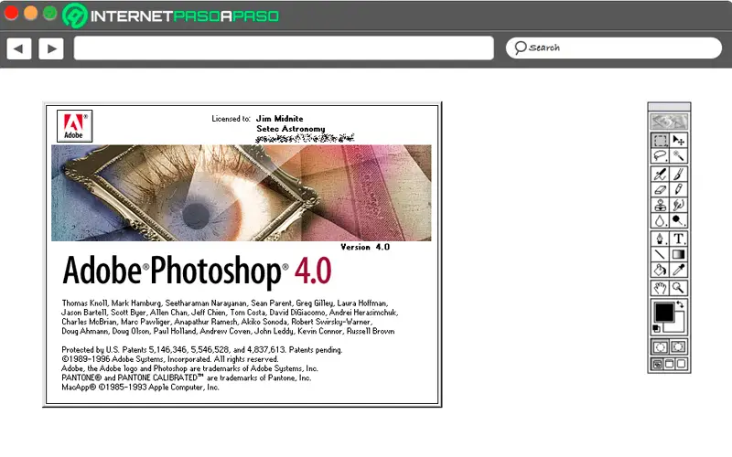Click the "Adobe Photoshop 4.0" title text
The width and height of the screenshot is (732, 457).
point(197,271)
